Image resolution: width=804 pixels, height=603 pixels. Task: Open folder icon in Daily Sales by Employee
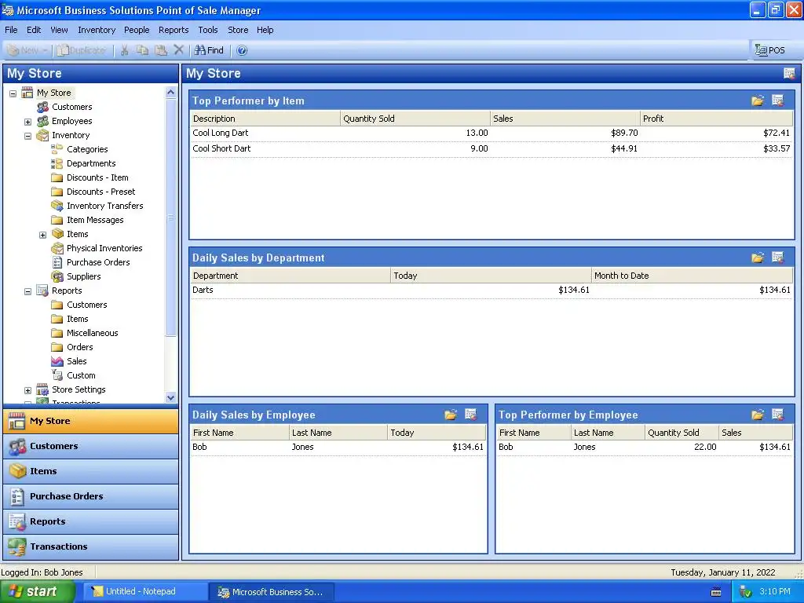tap(450, 415)
